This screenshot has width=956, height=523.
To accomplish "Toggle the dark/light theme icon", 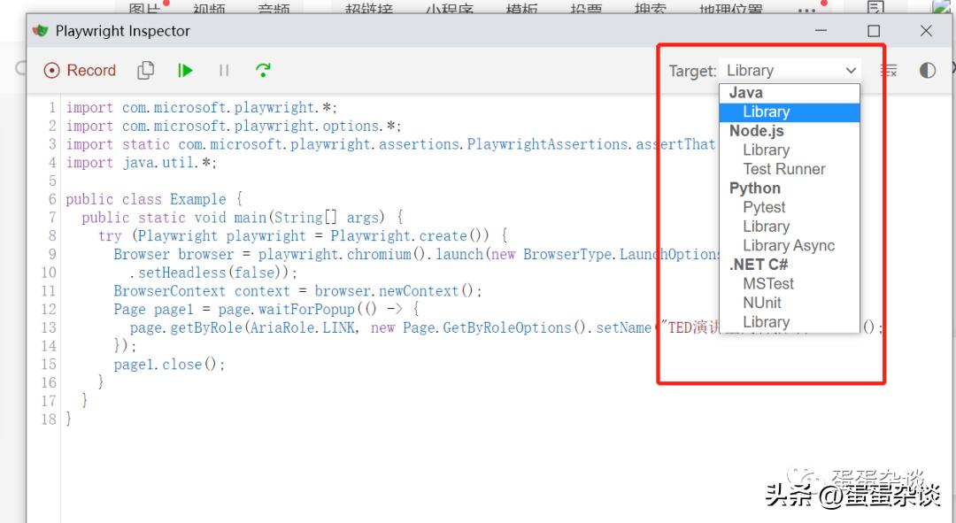I will tap(928, 71).
